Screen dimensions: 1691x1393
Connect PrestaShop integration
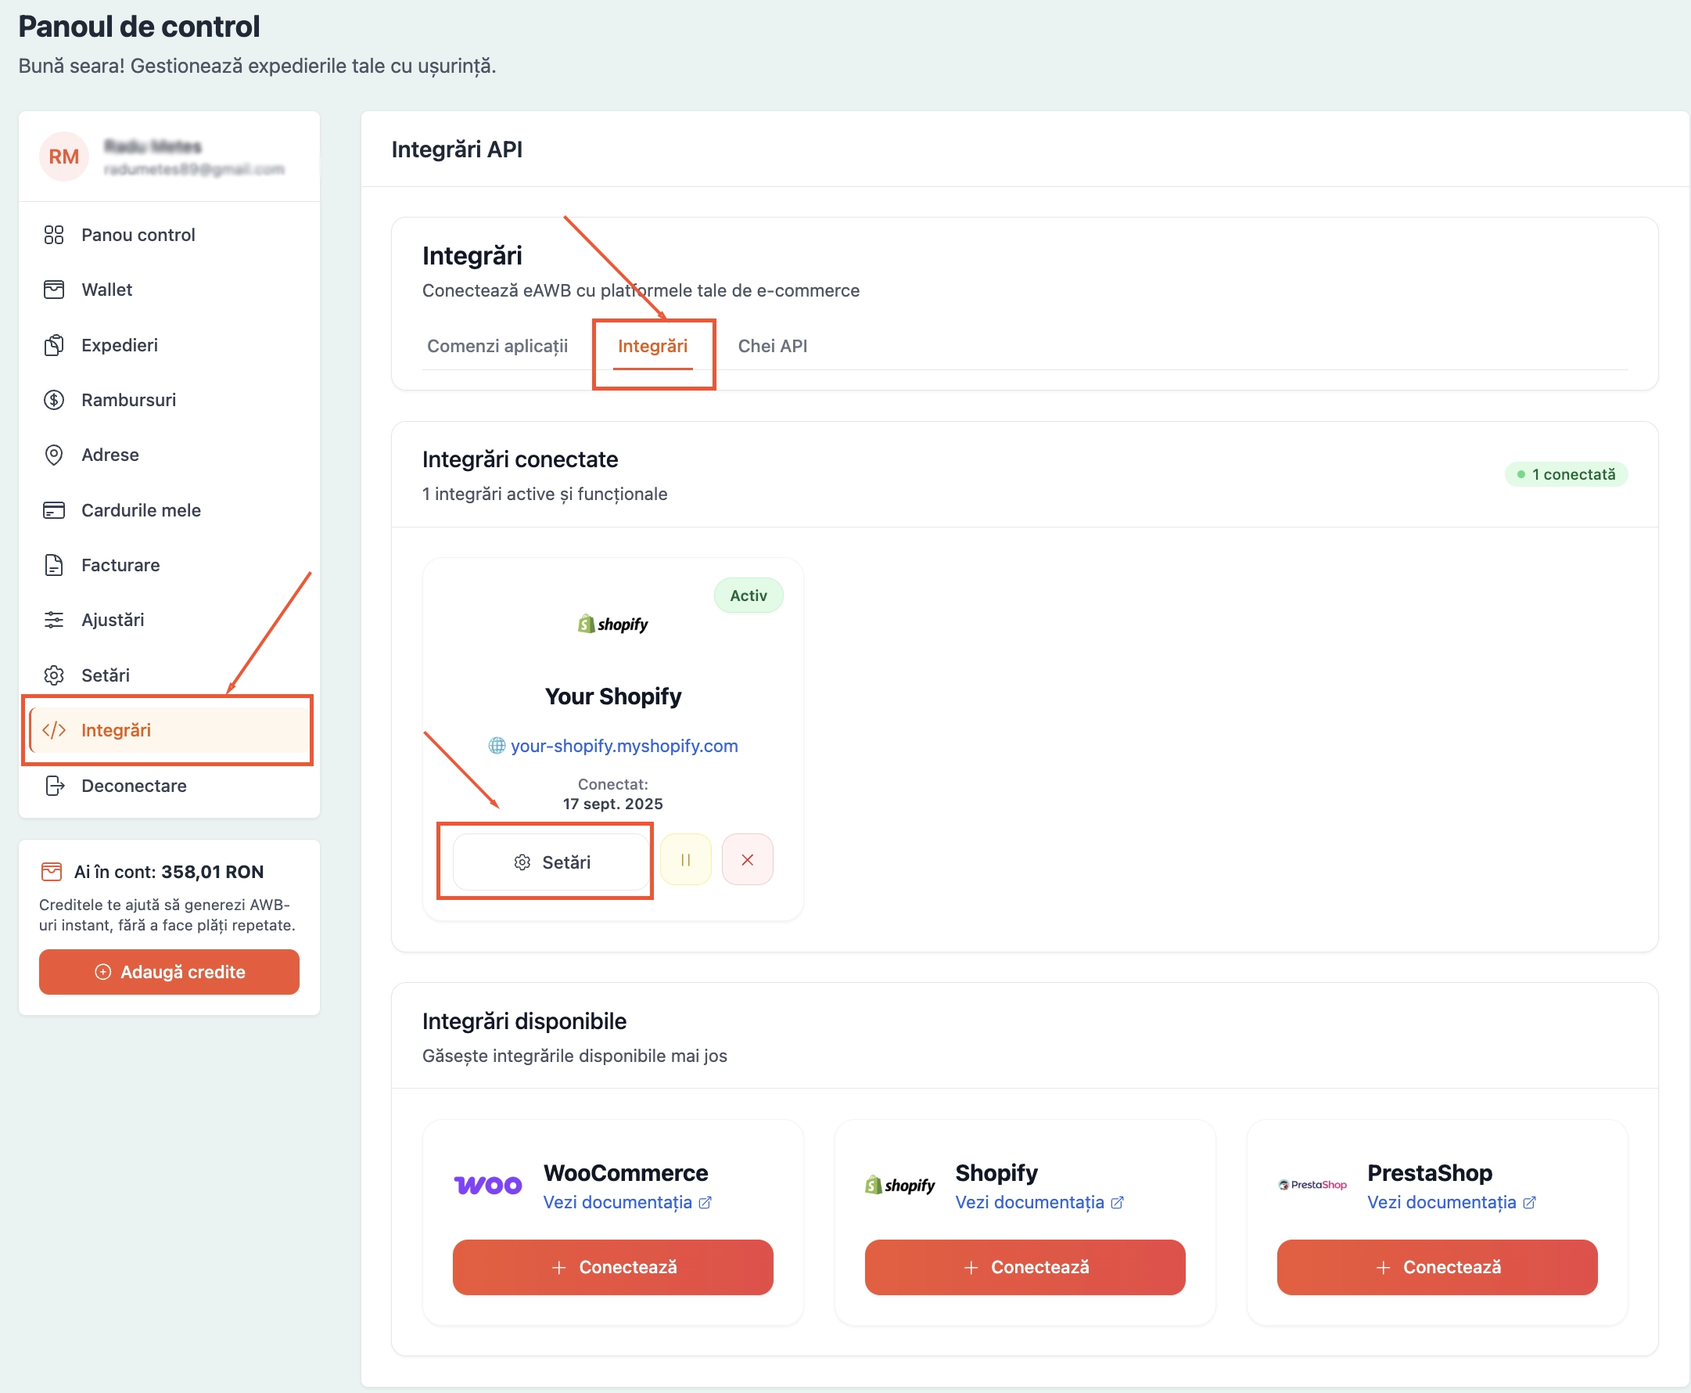1437,1267
